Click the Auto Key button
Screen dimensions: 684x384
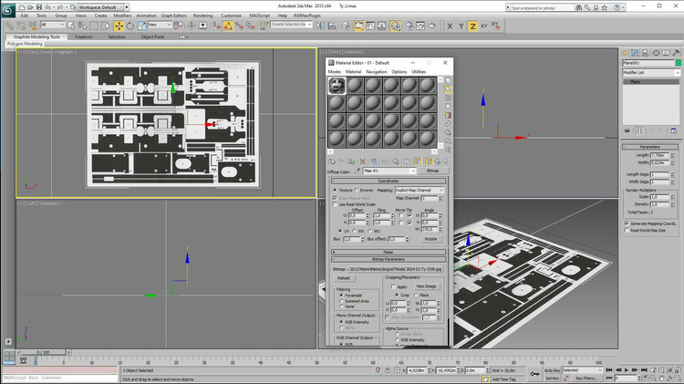[x=553, y=369]
